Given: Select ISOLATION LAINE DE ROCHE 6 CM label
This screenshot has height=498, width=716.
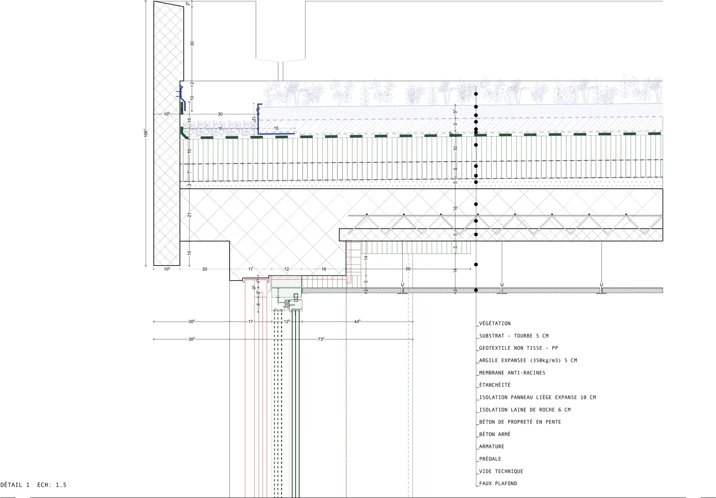Looking at the screenshot, I should coord(525,410).
